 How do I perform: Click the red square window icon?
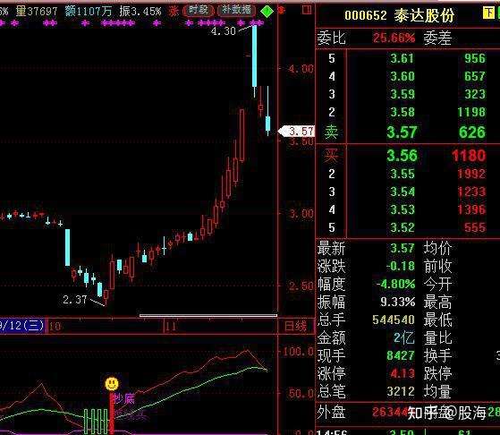(307, 10)
